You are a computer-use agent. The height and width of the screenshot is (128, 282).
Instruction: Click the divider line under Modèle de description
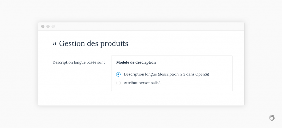(172, 68)
